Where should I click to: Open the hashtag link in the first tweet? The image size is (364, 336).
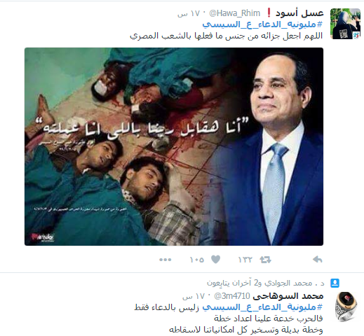click(262, 24)
